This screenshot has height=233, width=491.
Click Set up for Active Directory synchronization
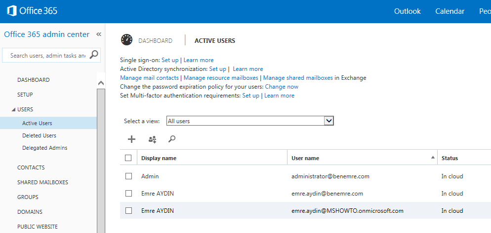[x=218, y=68]
